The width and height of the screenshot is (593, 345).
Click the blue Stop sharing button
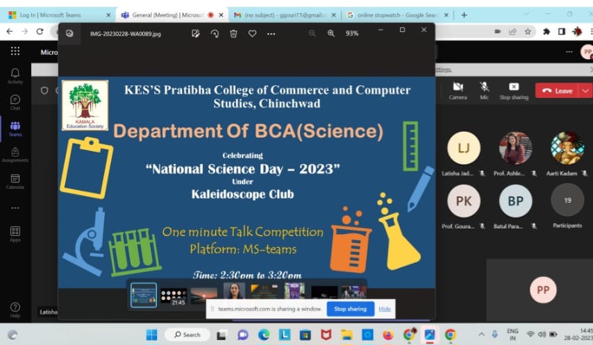click(350, 309)
